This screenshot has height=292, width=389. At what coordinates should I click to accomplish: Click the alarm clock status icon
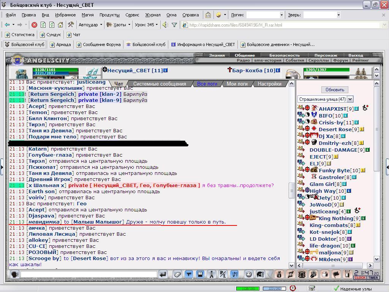click(x=293, y=288)
